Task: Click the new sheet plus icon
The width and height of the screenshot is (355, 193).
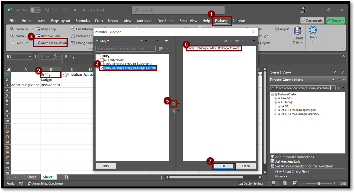Action: 66,177
